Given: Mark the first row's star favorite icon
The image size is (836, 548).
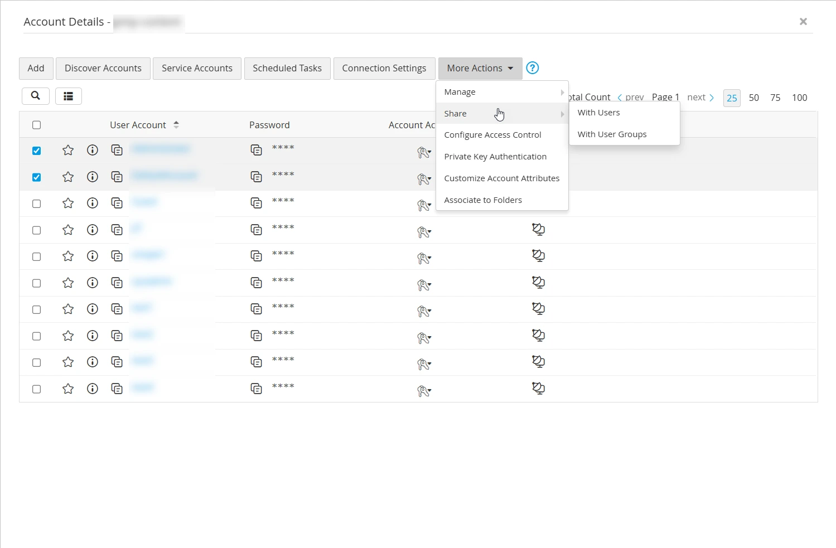Looking at the screenshot, I should [x=68, y=151].
